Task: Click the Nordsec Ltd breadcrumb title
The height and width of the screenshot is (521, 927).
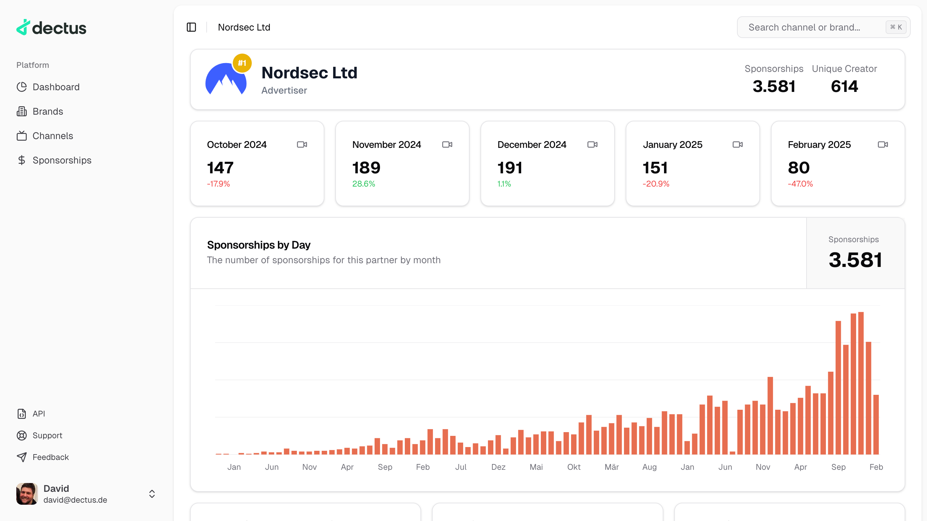Action: tap(244, 27)
